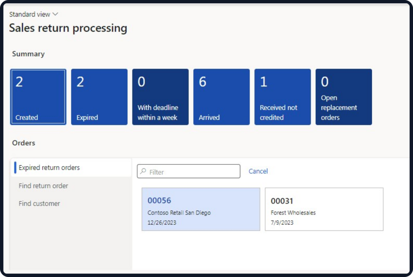
Task: Open the Open replacement orders tile
Action: pos(344,97)
